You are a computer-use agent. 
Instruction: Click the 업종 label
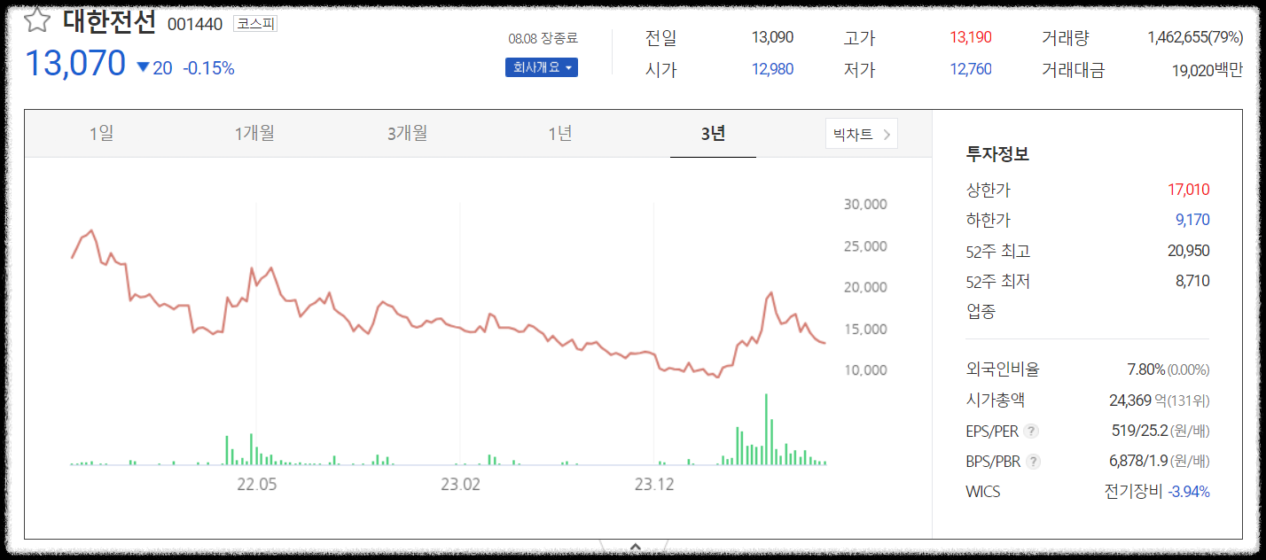(x=981, y=311)
